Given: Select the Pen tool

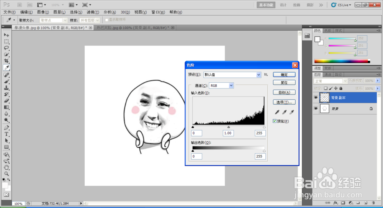Looking at the screenshot, I should [x=7, y=128].
